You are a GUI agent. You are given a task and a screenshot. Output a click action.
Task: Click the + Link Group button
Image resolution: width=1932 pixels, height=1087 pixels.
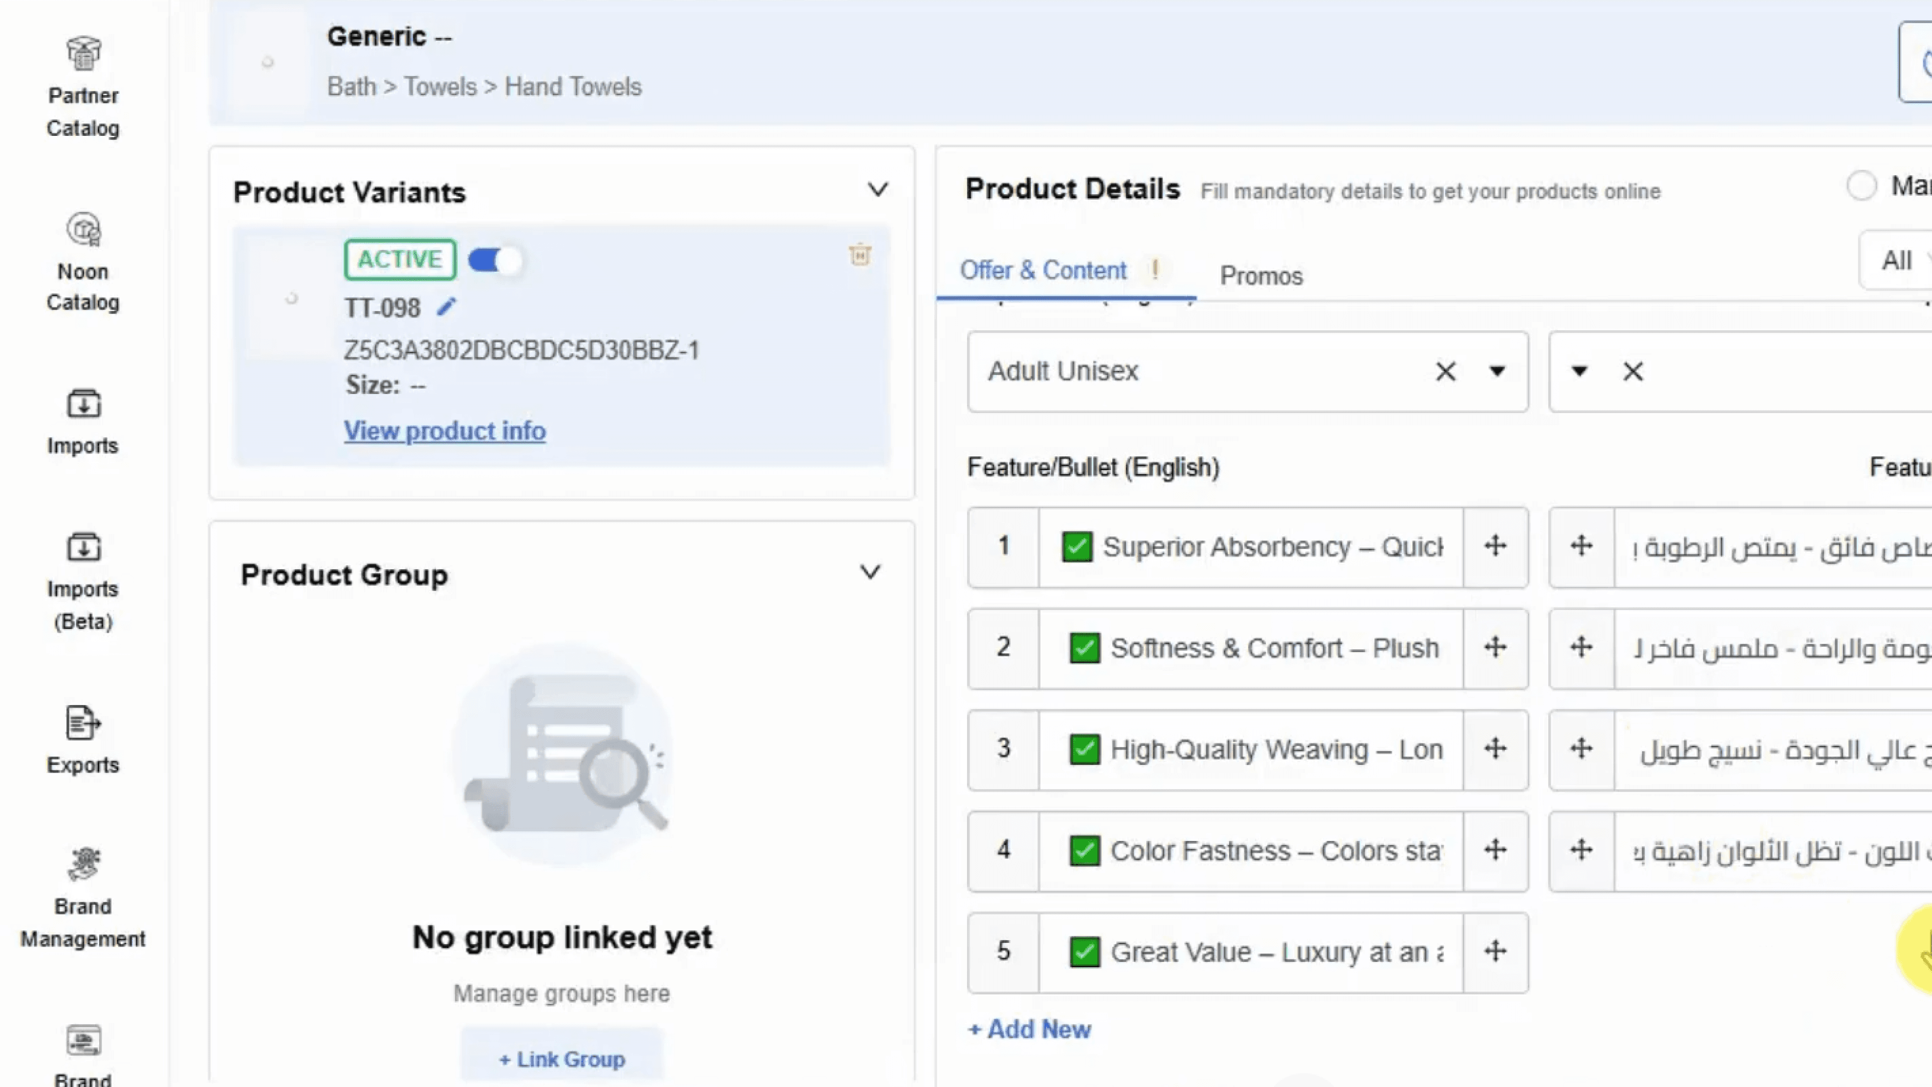[561, 1058]
